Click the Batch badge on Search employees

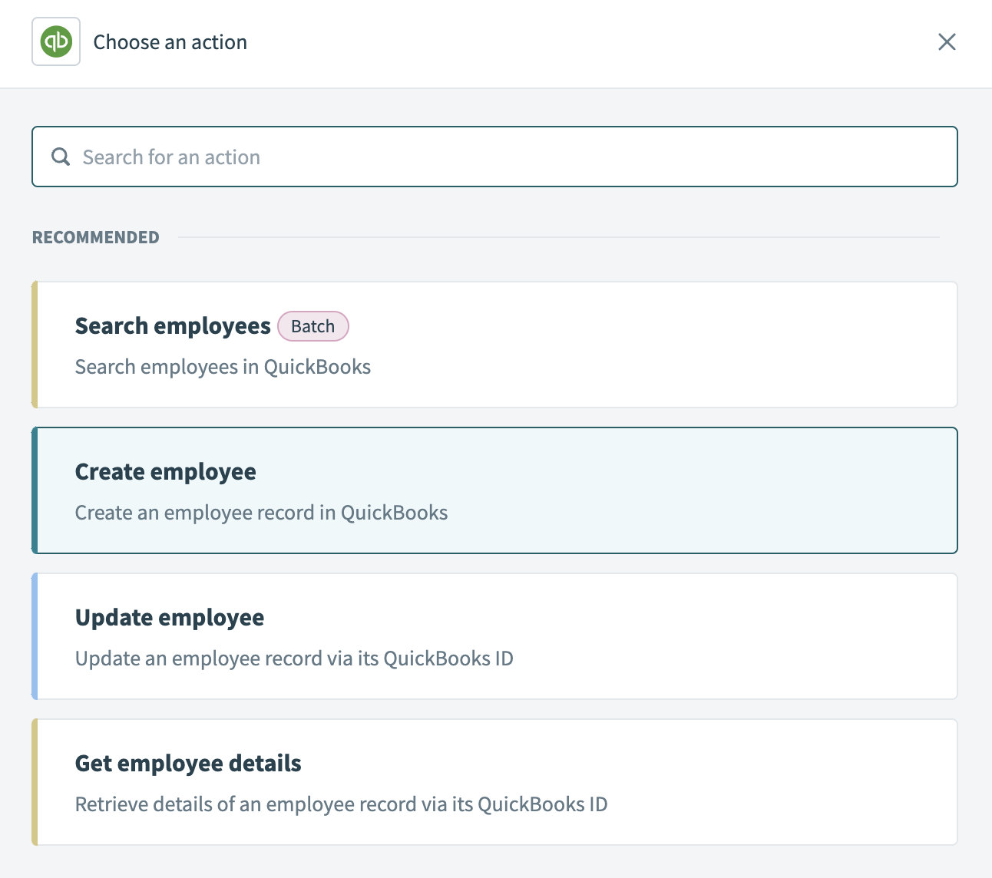(x=312, y=326)
